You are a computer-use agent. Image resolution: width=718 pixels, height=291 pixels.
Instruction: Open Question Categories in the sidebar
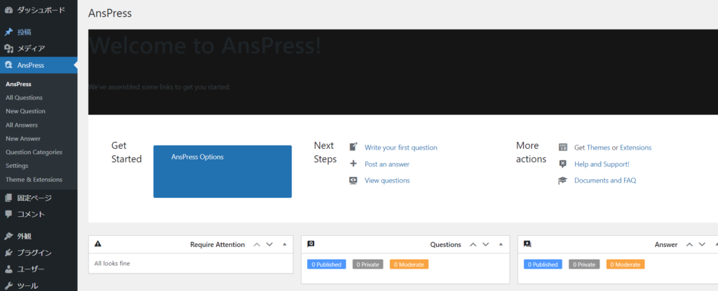point(34,152)
